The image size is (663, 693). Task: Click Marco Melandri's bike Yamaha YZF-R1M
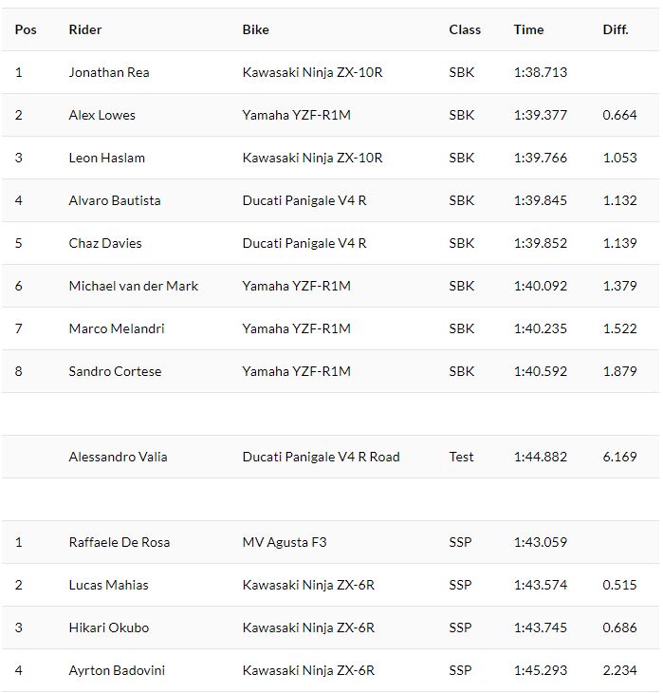tap(296, 328)
